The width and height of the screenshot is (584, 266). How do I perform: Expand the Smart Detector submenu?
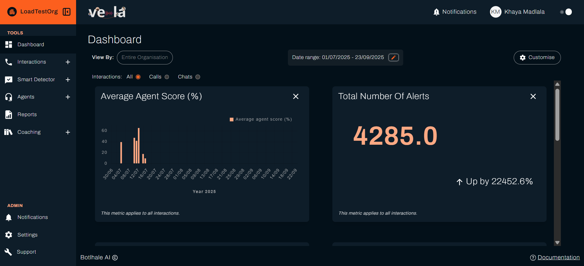[68, 80]
